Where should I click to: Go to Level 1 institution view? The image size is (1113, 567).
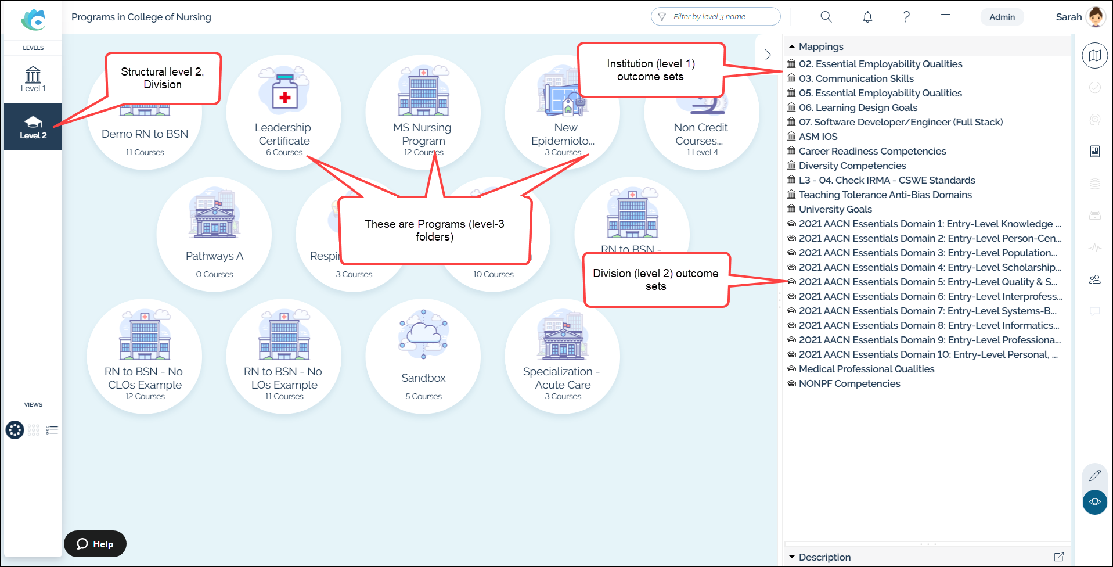[x=33, y=79]
